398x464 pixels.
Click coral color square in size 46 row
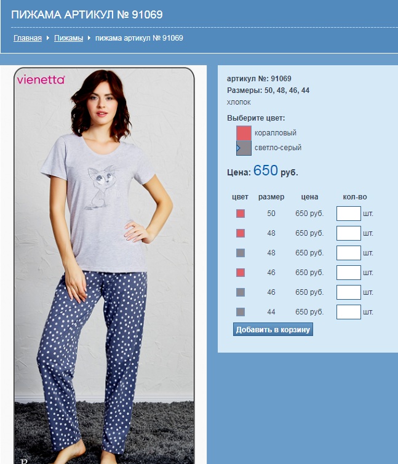[x=241, y=273]
